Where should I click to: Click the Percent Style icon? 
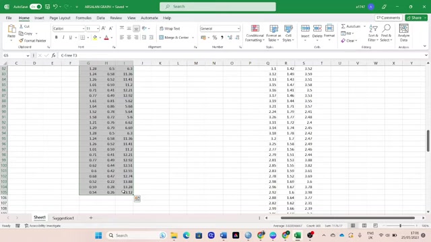click(x=215, y=38)
